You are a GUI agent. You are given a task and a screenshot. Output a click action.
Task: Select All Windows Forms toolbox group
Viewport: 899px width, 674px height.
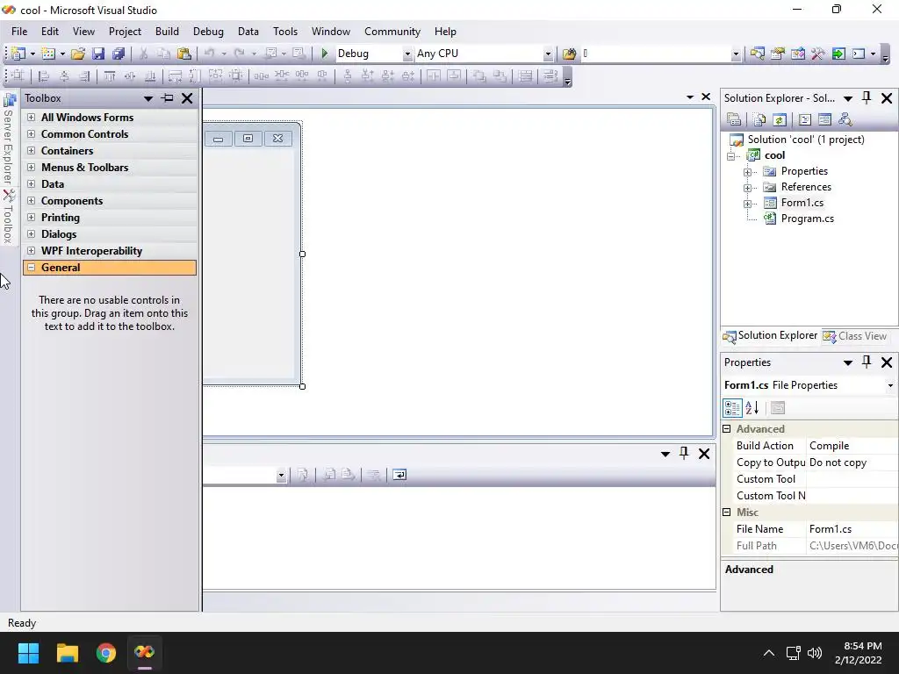pyautogui.click(x=110, y=118)
